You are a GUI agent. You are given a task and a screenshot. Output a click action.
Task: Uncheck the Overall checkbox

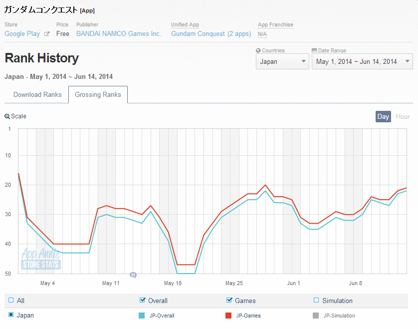click(x=143, y=301)
